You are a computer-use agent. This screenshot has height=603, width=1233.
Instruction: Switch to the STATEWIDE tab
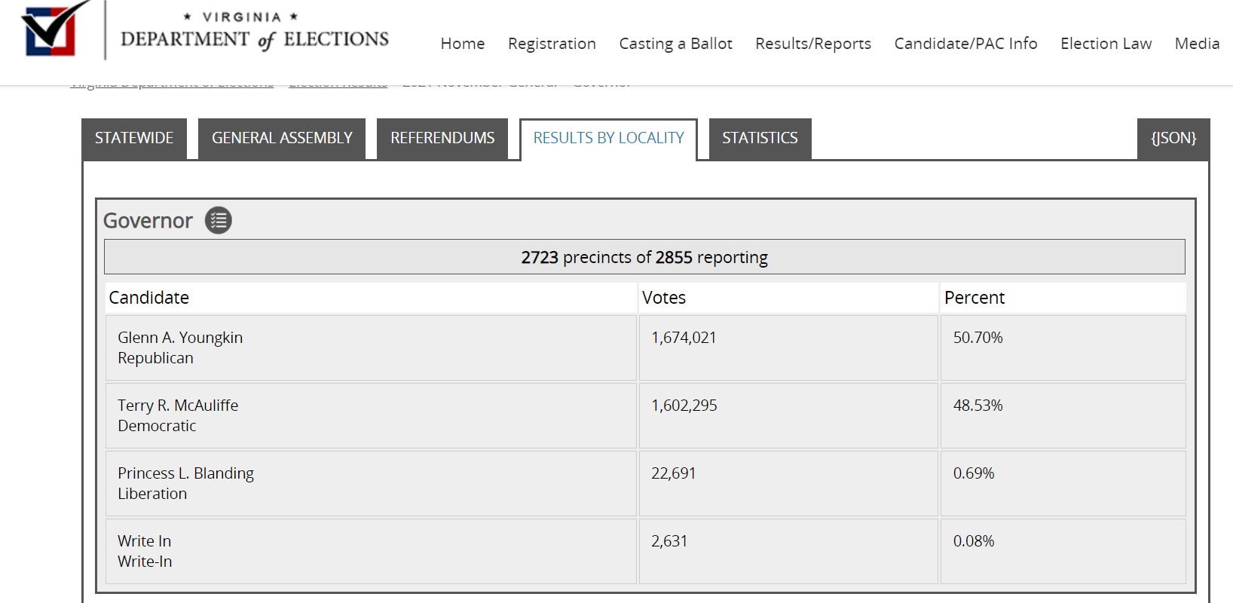coord(134,138)
